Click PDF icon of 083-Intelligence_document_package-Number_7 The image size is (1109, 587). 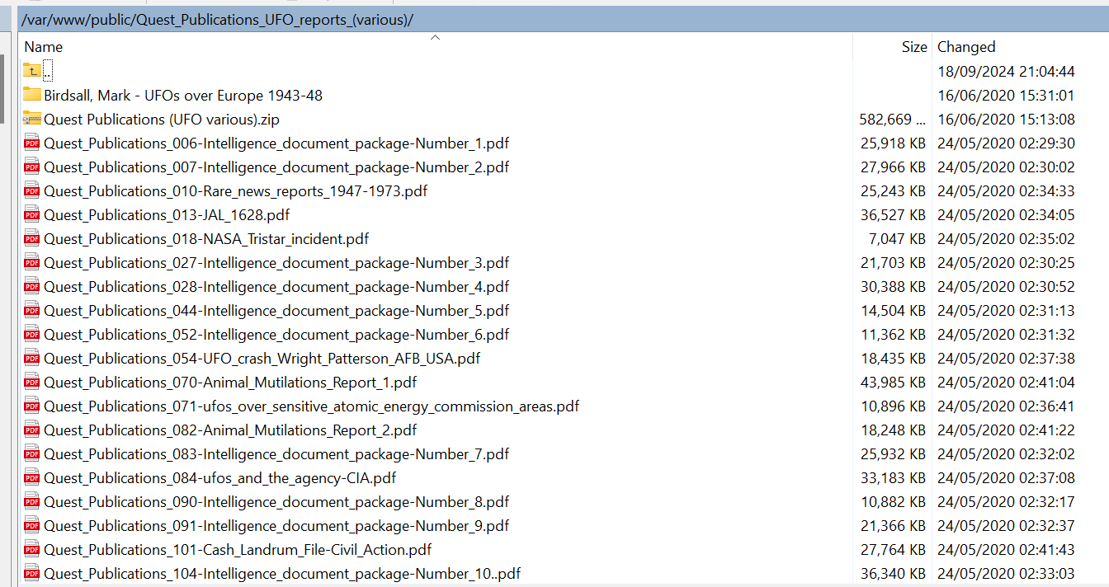(32, 453)
